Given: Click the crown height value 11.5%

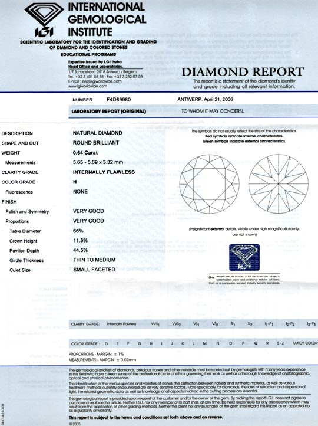Looking at the screenshot, I should click(x=80, y=241).
